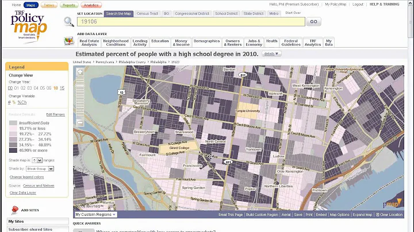Click Edit Ranges link
Screen dimensions: 414x232
pyautogui.click(x=55, y=114)
